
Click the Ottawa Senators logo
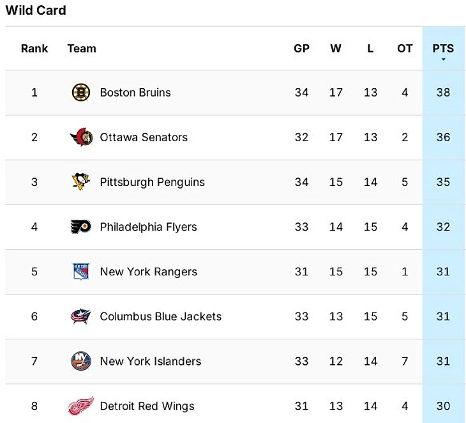[81, 137]
